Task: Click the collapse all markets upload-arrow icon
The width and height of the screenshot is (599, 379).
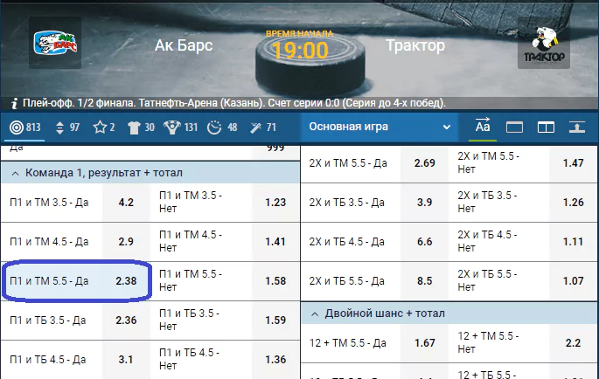Action: pos(577,127)
